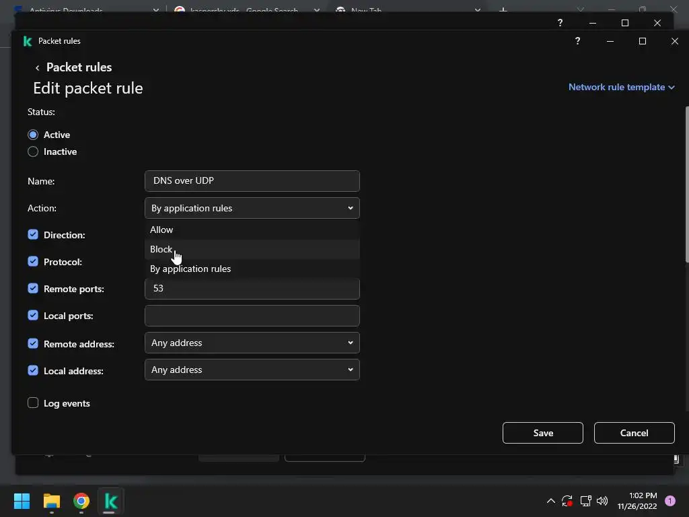
Task: Cancel editing the packet rule
Action: (634, 433)
